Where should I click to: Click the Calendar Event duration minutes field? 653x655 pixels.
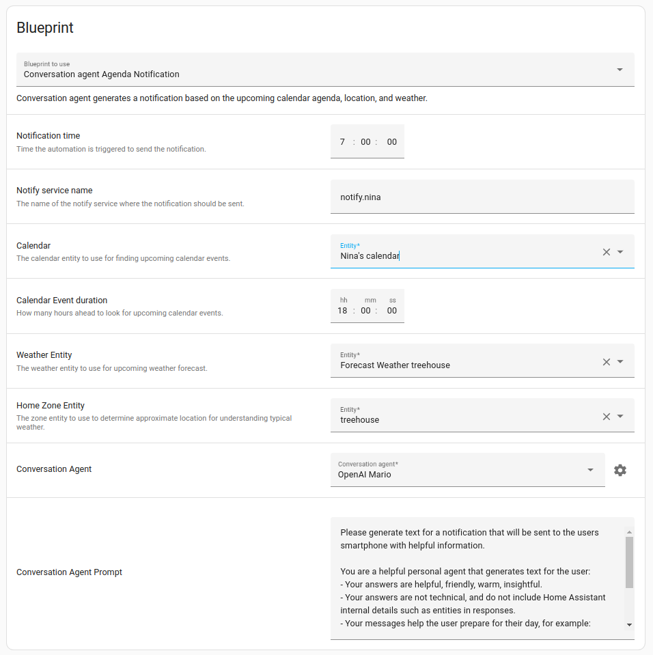point(365,311)
